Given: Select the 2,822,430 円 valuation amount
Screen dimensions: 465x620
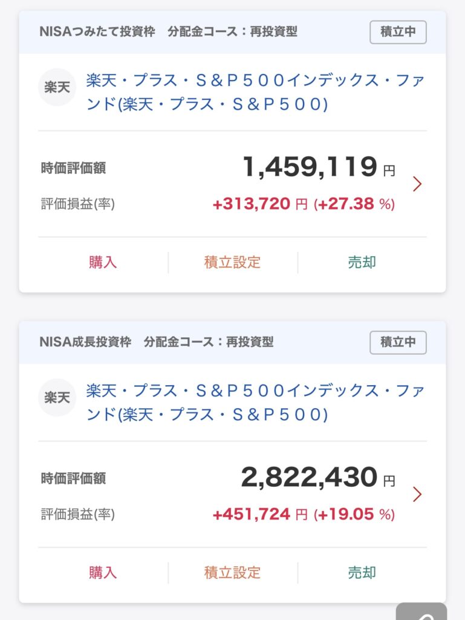Looking at the screenshot, I should point(309,478).
